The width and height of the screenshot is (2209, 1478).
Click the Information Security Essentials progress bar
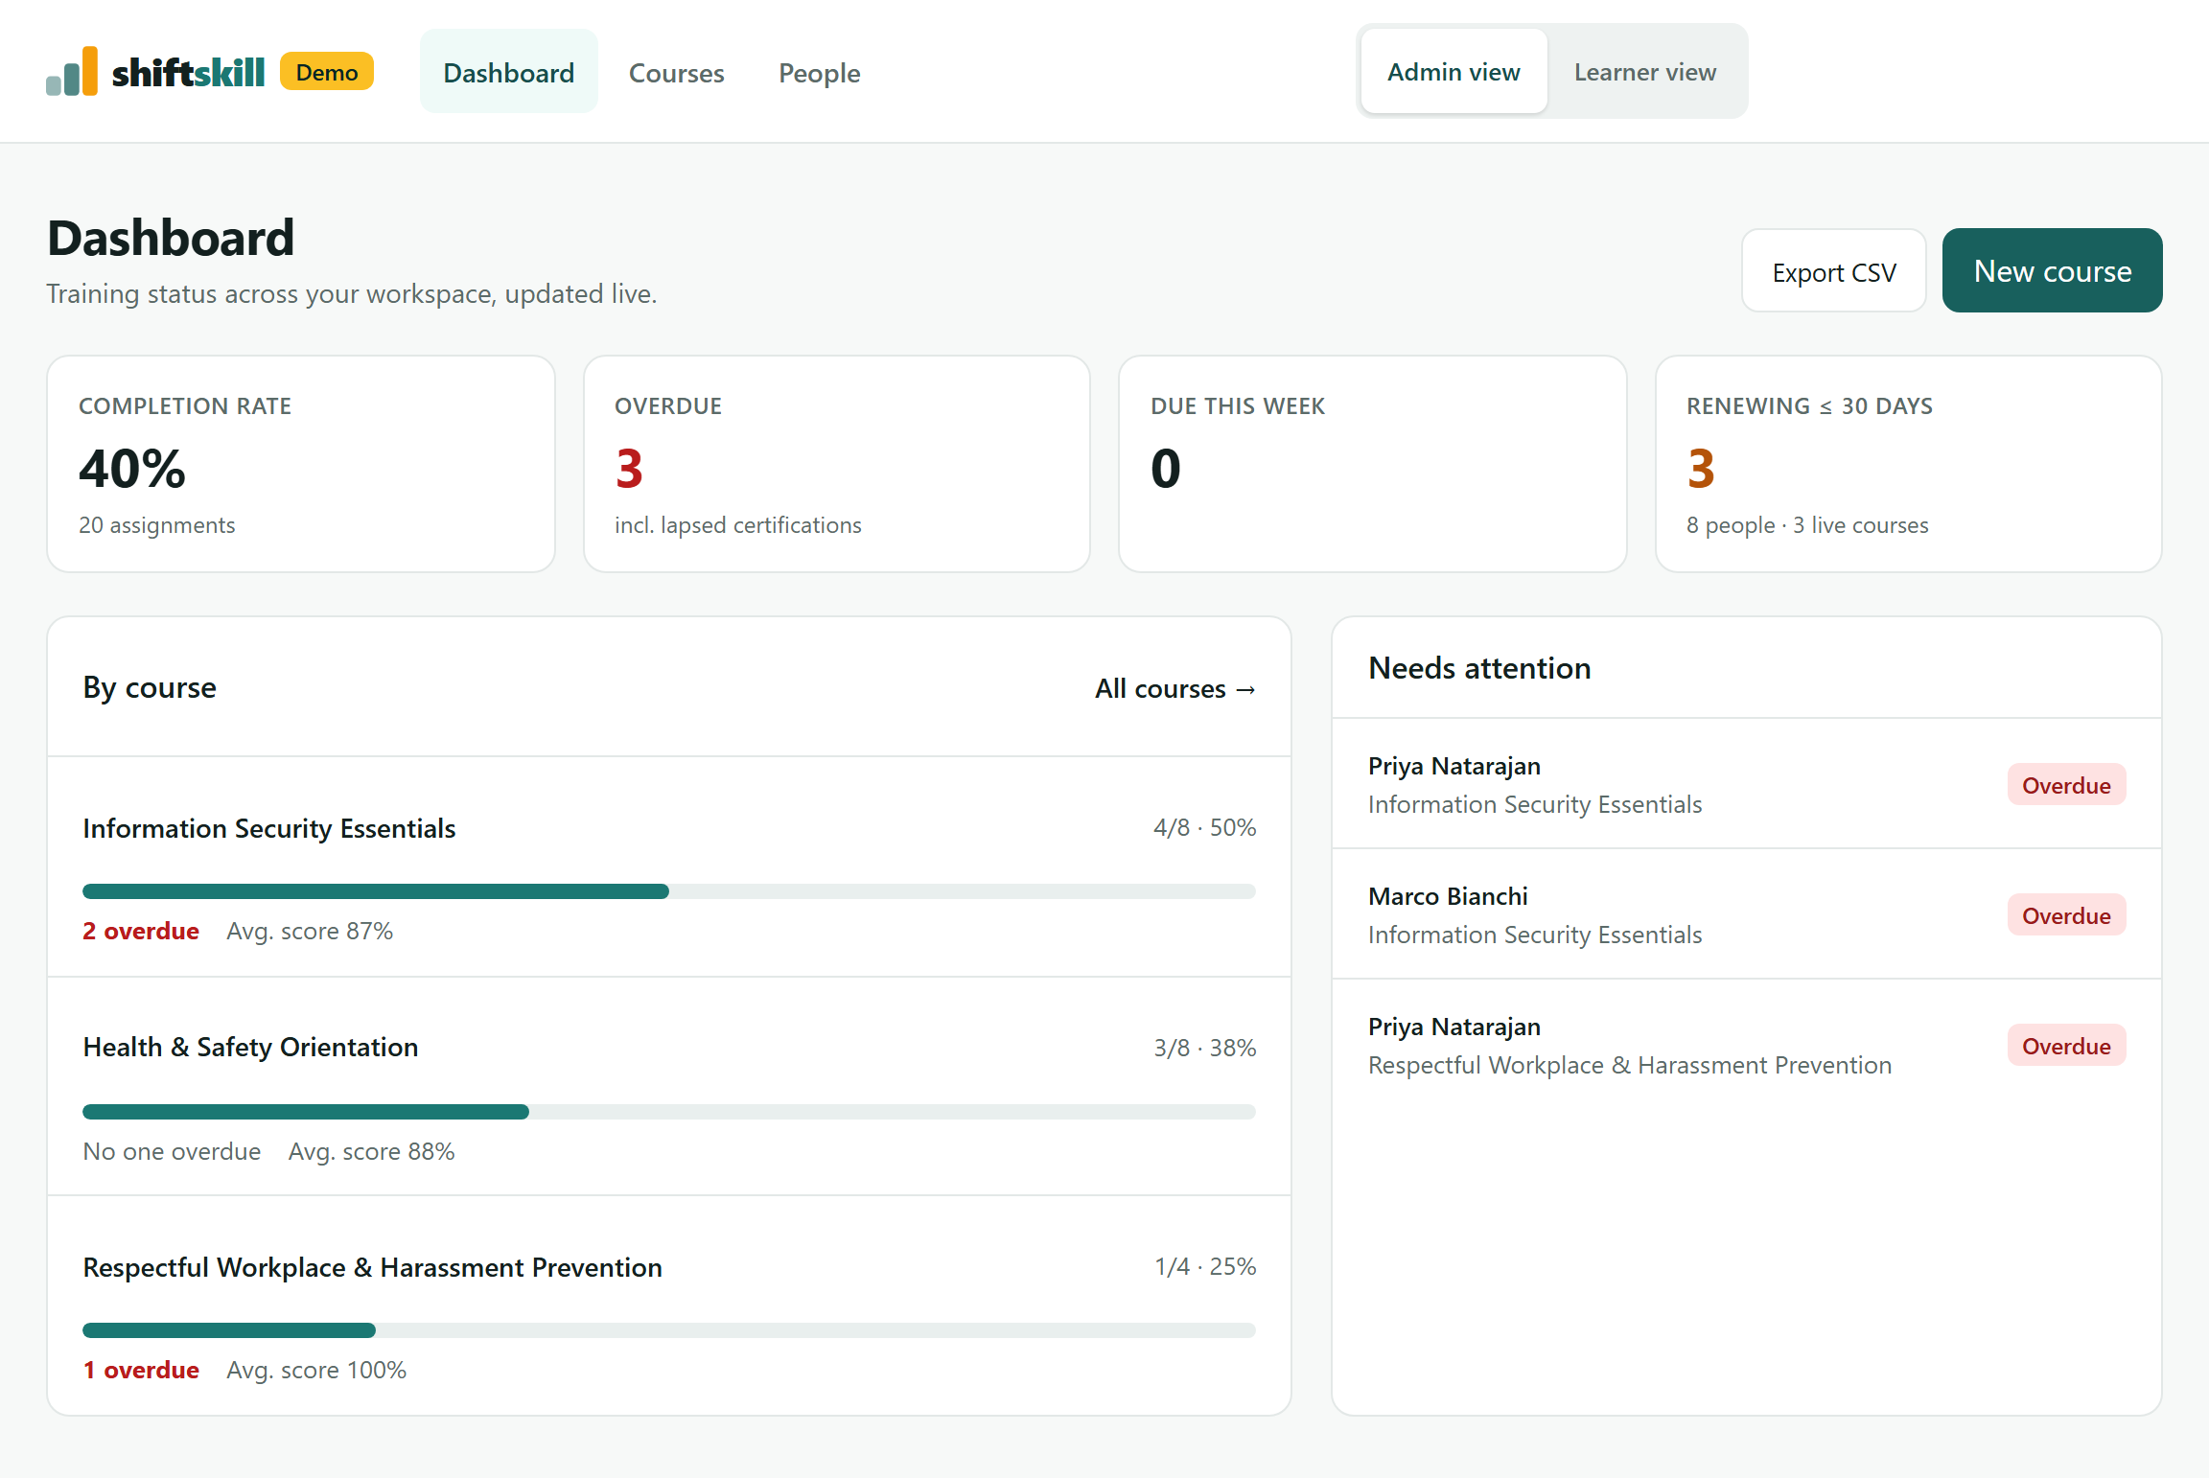(669, 891)
